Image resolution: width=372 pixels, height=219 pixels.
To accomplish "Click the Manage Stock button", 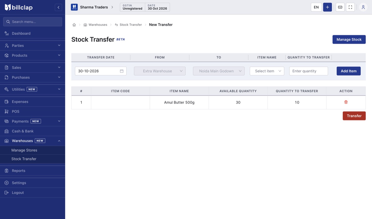I will click(349, 39).
